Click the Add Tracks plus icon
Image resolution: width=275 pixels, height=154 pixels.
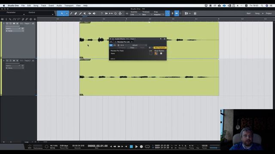pyautogui.click(x=35, y=19)
